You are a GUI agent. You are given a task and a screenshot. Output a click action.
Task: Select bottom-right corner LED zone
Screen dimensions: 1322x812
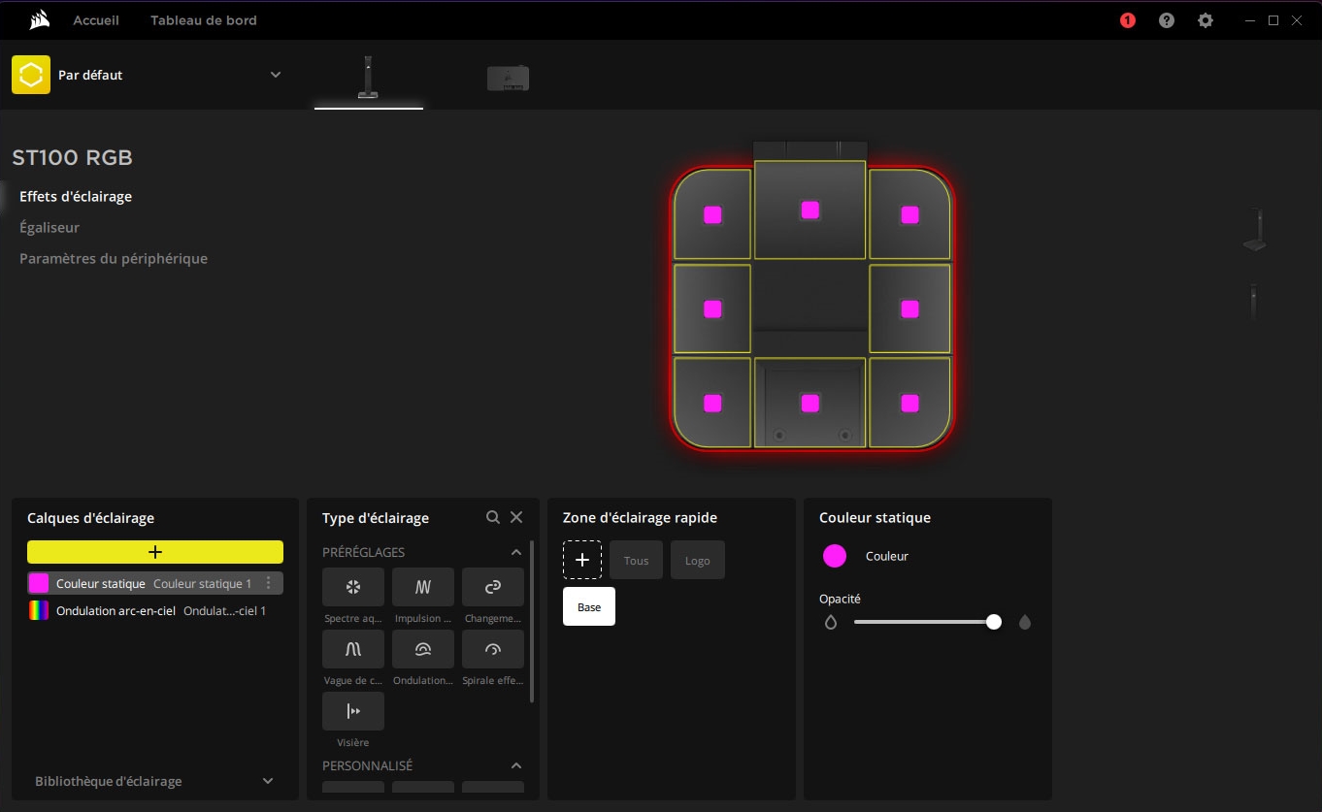pyautogui.click(x=909, y=403)
